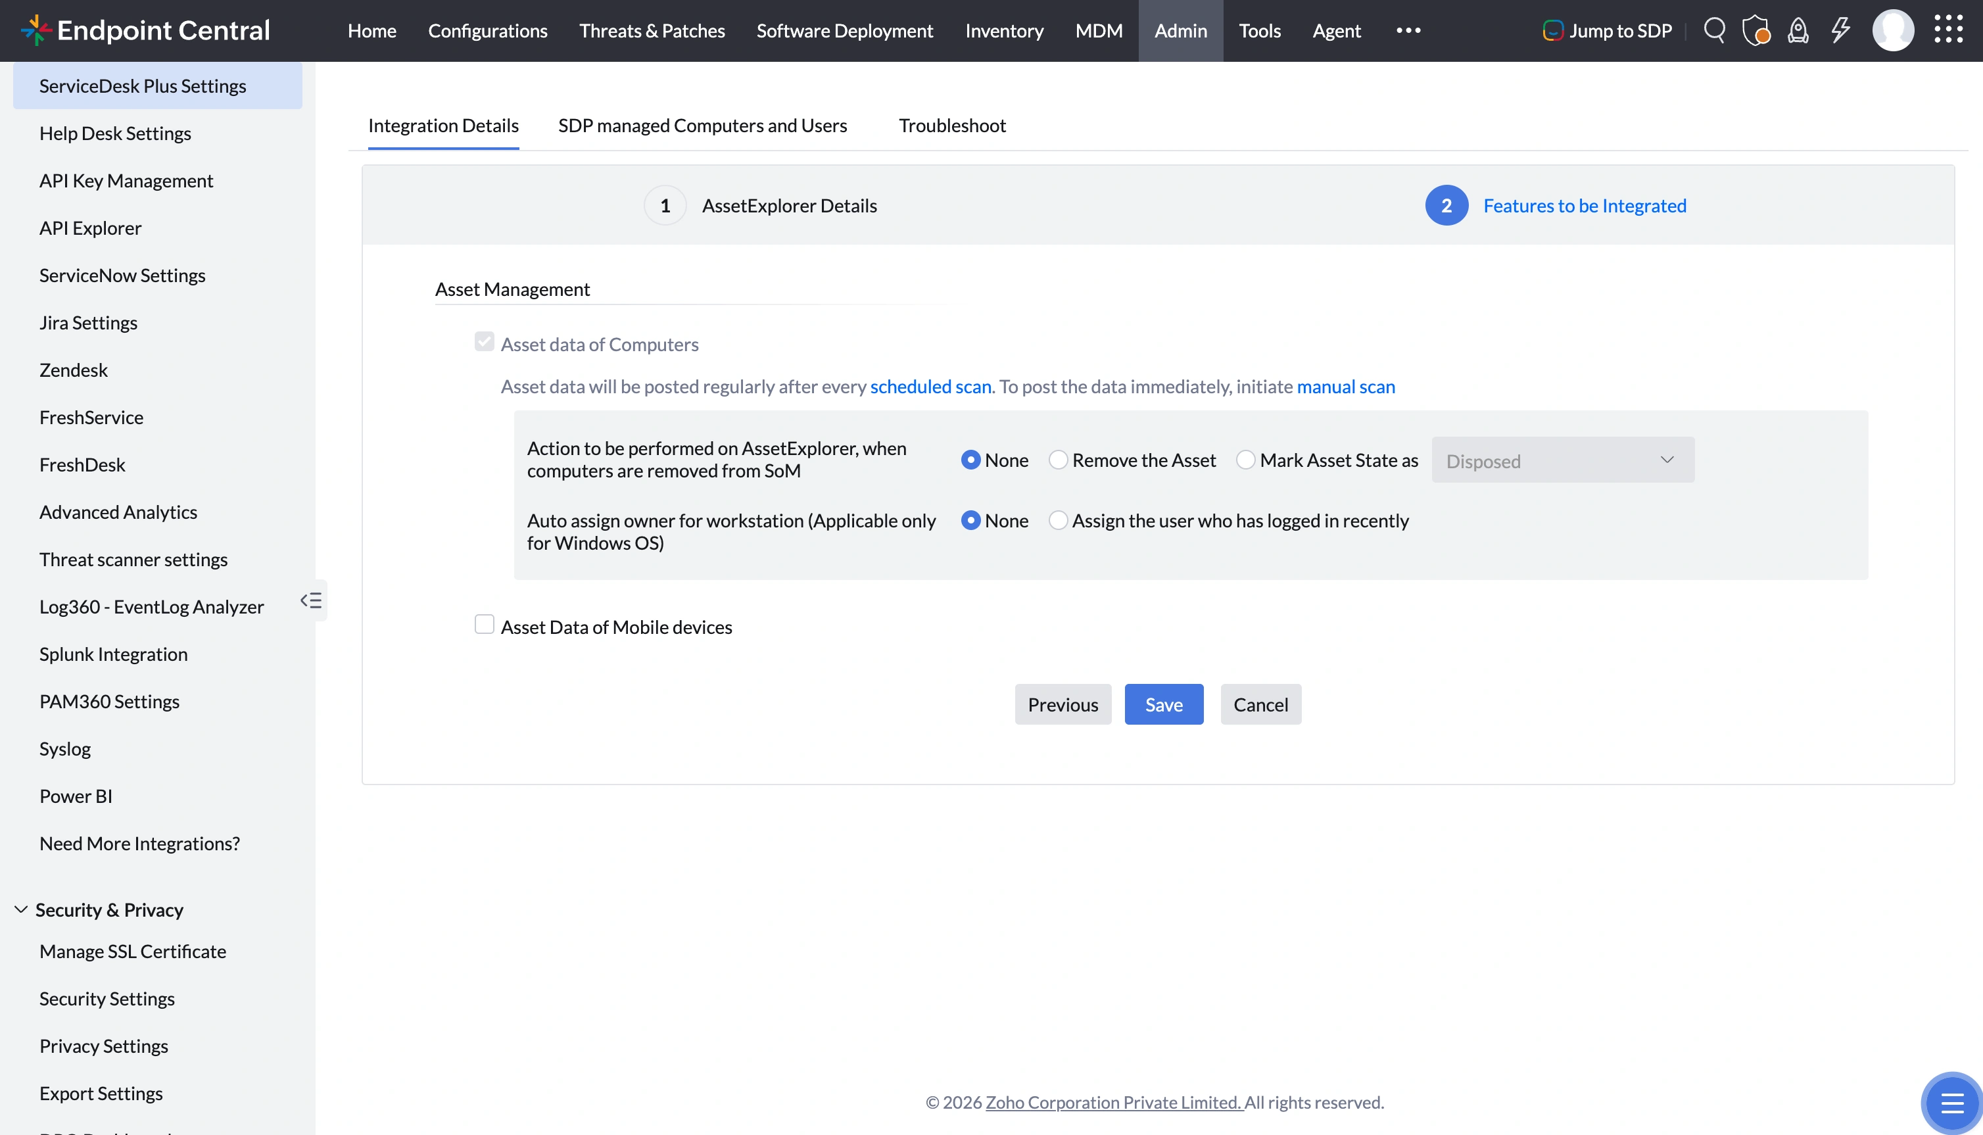Open the Disposed asset state dropdown

(x=1562, y=460)
